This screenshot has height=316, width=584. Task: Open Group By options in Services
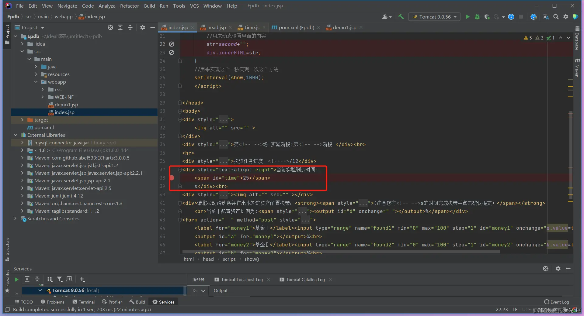pyautogui.click(x=50, y=279)
